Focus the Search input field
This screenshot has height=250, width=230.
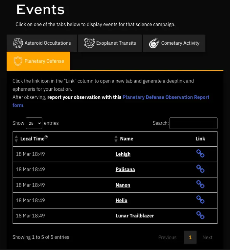coord(193,123)
